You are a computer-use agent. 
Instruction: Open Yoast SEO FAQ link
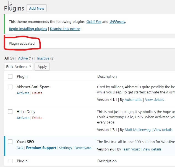coord(20,148)
